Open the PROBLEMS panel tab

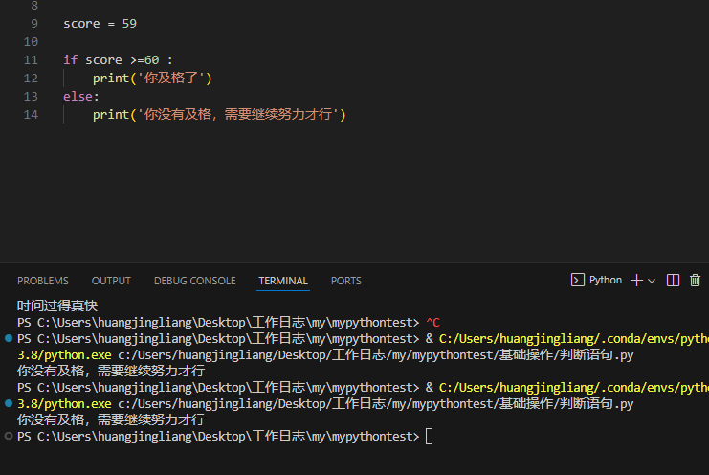click(x=43, y=281)
